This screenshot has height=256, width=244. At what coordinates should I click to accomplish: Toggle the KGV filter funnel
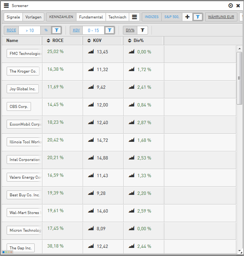click(110, 30)
